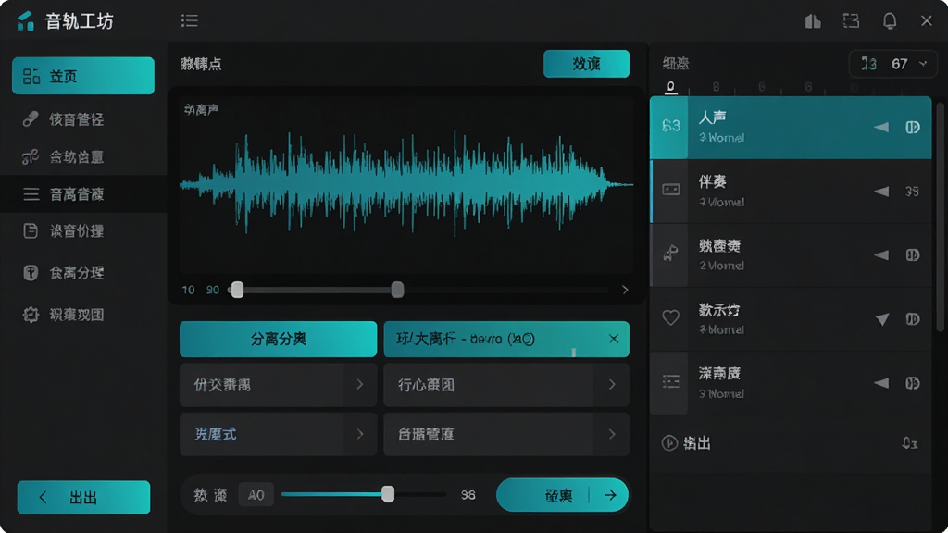Click the teal audio waveform display
The height and width of the screenshot is (533, 948).
pos(406,184)
